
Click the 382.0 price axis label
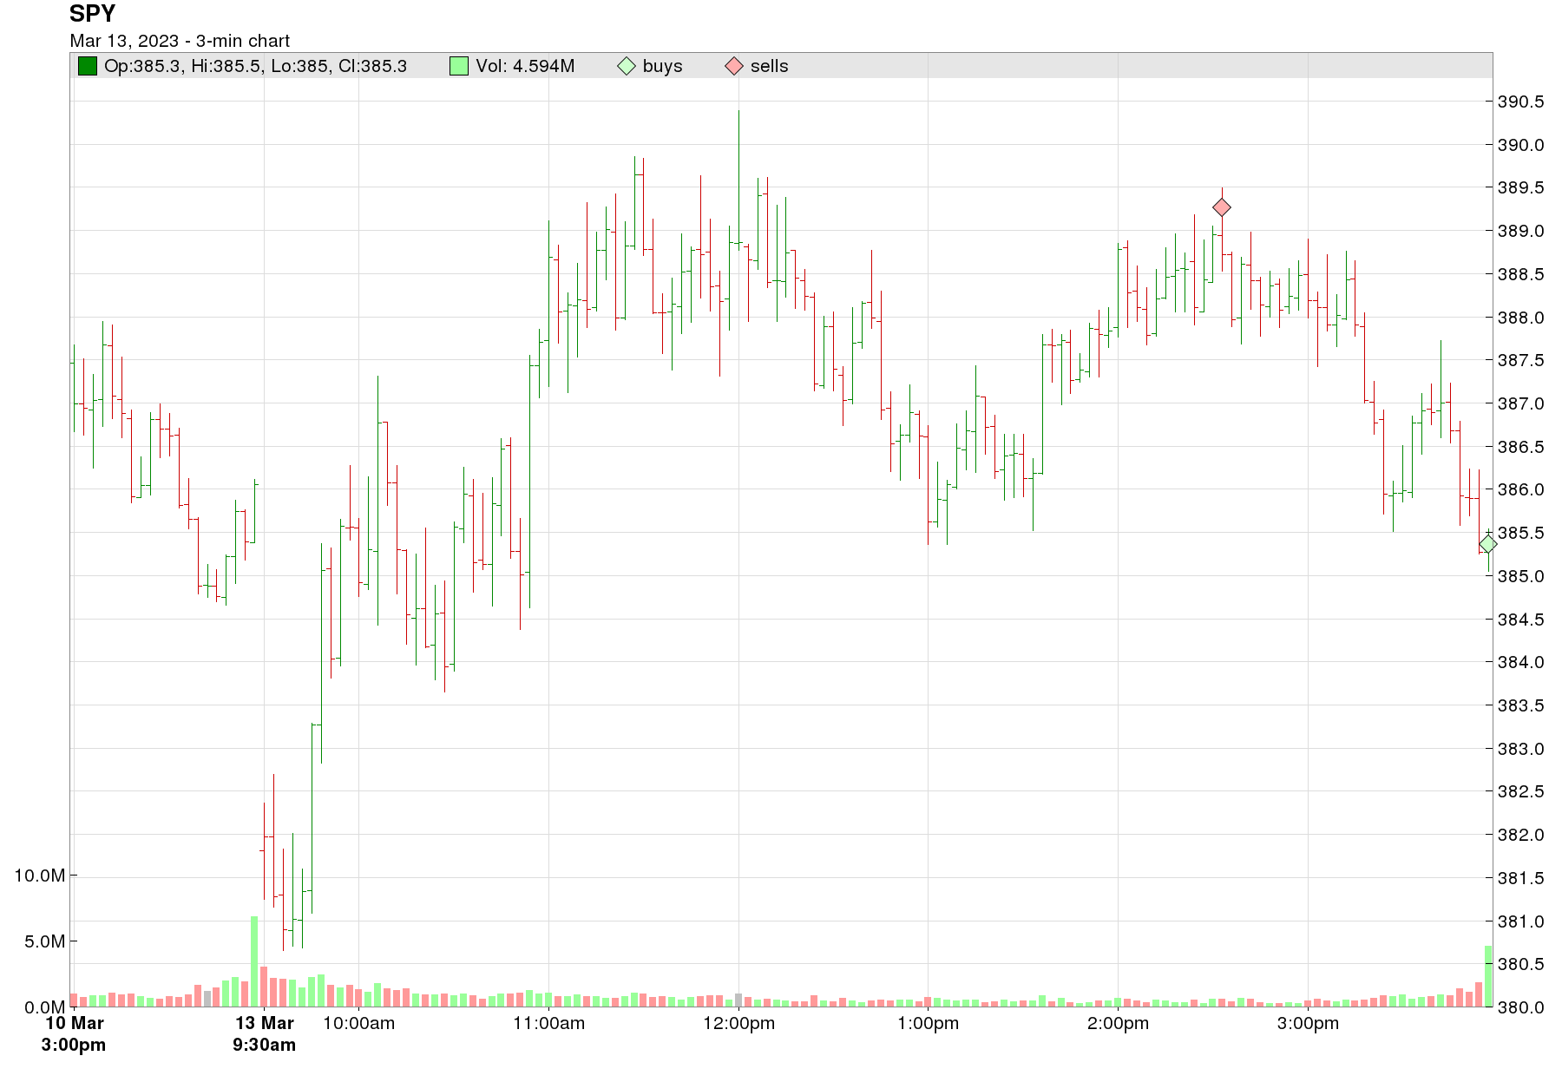pos(1521,835)
